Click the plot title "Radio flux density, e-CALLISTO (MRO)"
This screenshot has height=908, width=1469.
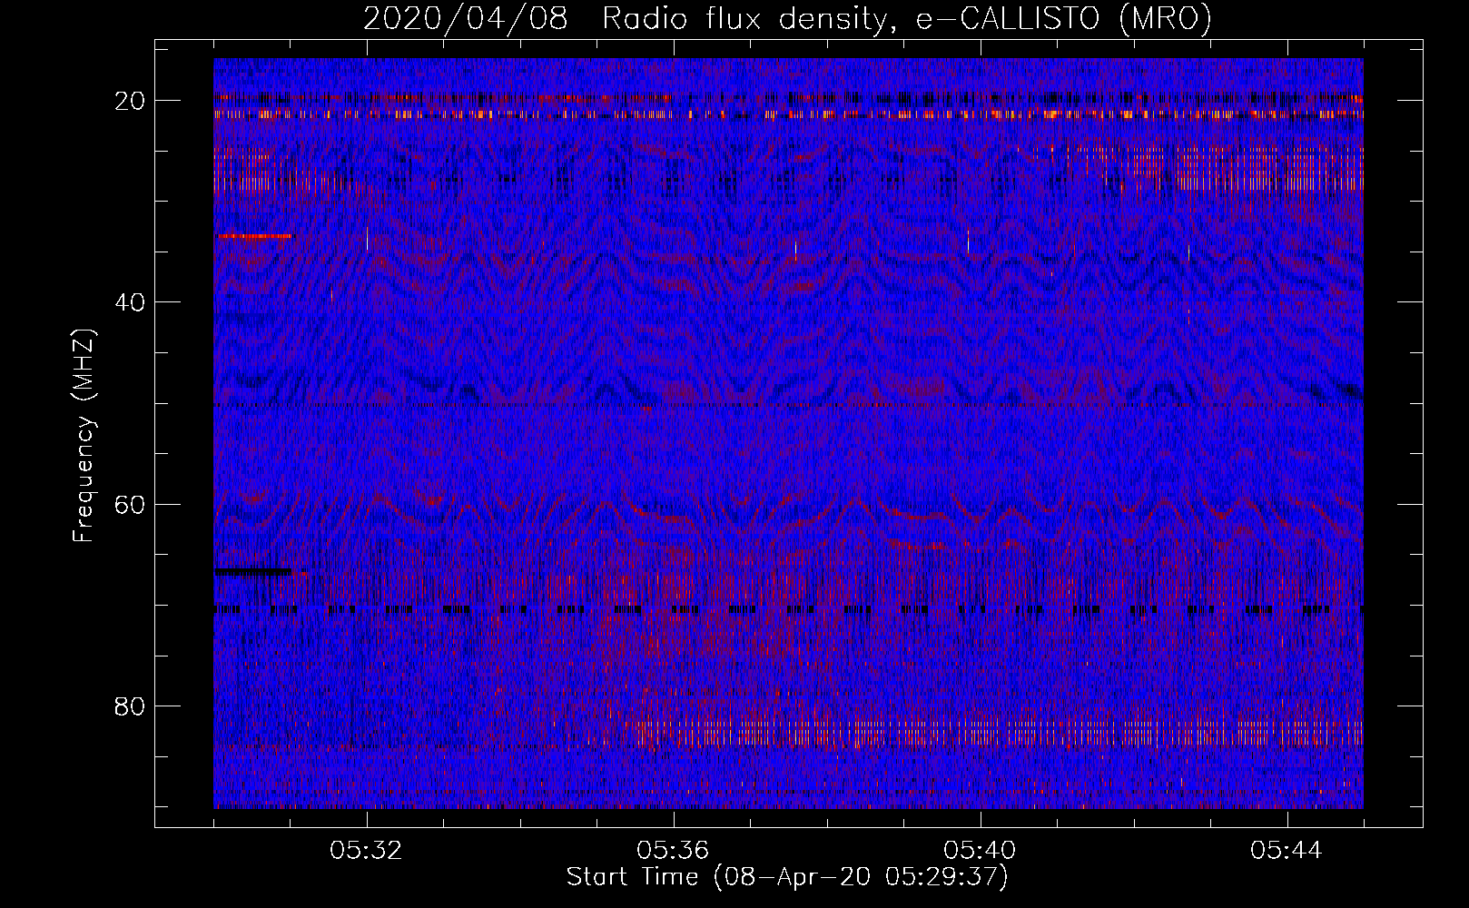[x=907, y=19]
